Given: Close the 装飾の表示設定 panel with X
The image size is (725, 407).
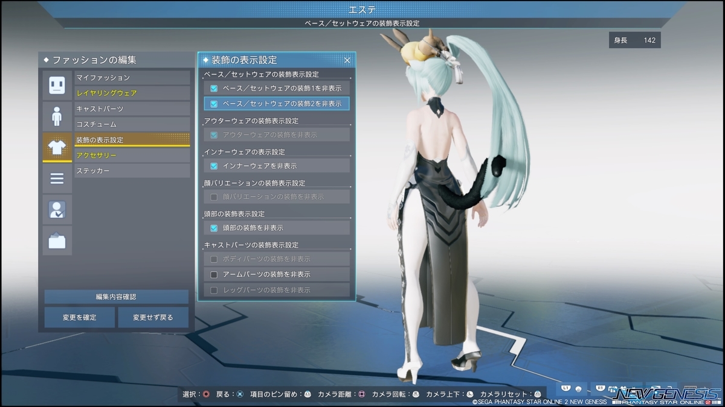Looking at the screenshot, I should point(347,60).
